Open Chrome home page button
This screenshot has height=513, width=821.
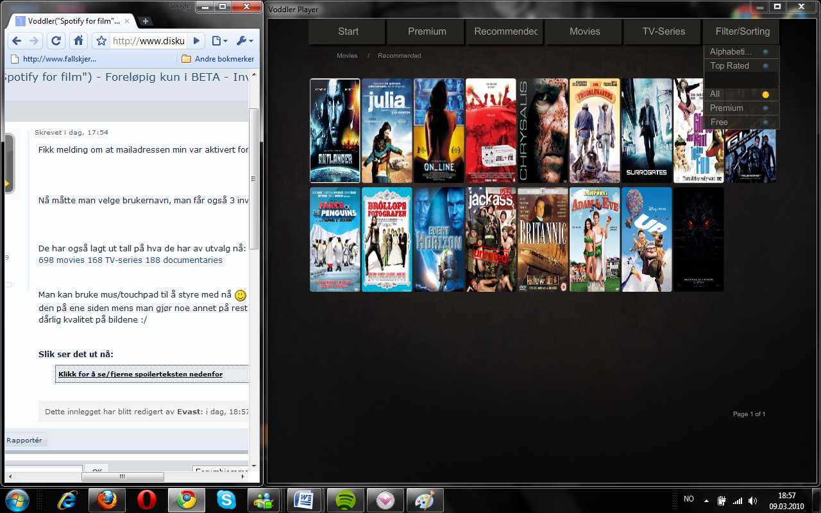click(x=78, y=41)
